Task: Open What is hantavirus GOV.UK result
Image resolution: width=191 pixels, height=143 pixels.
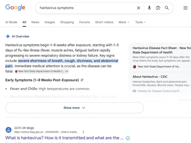Action: pos(64,138)
